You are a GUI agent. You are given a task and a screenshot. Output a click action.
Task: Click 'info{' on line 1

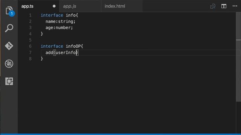(x=72, y=15)
